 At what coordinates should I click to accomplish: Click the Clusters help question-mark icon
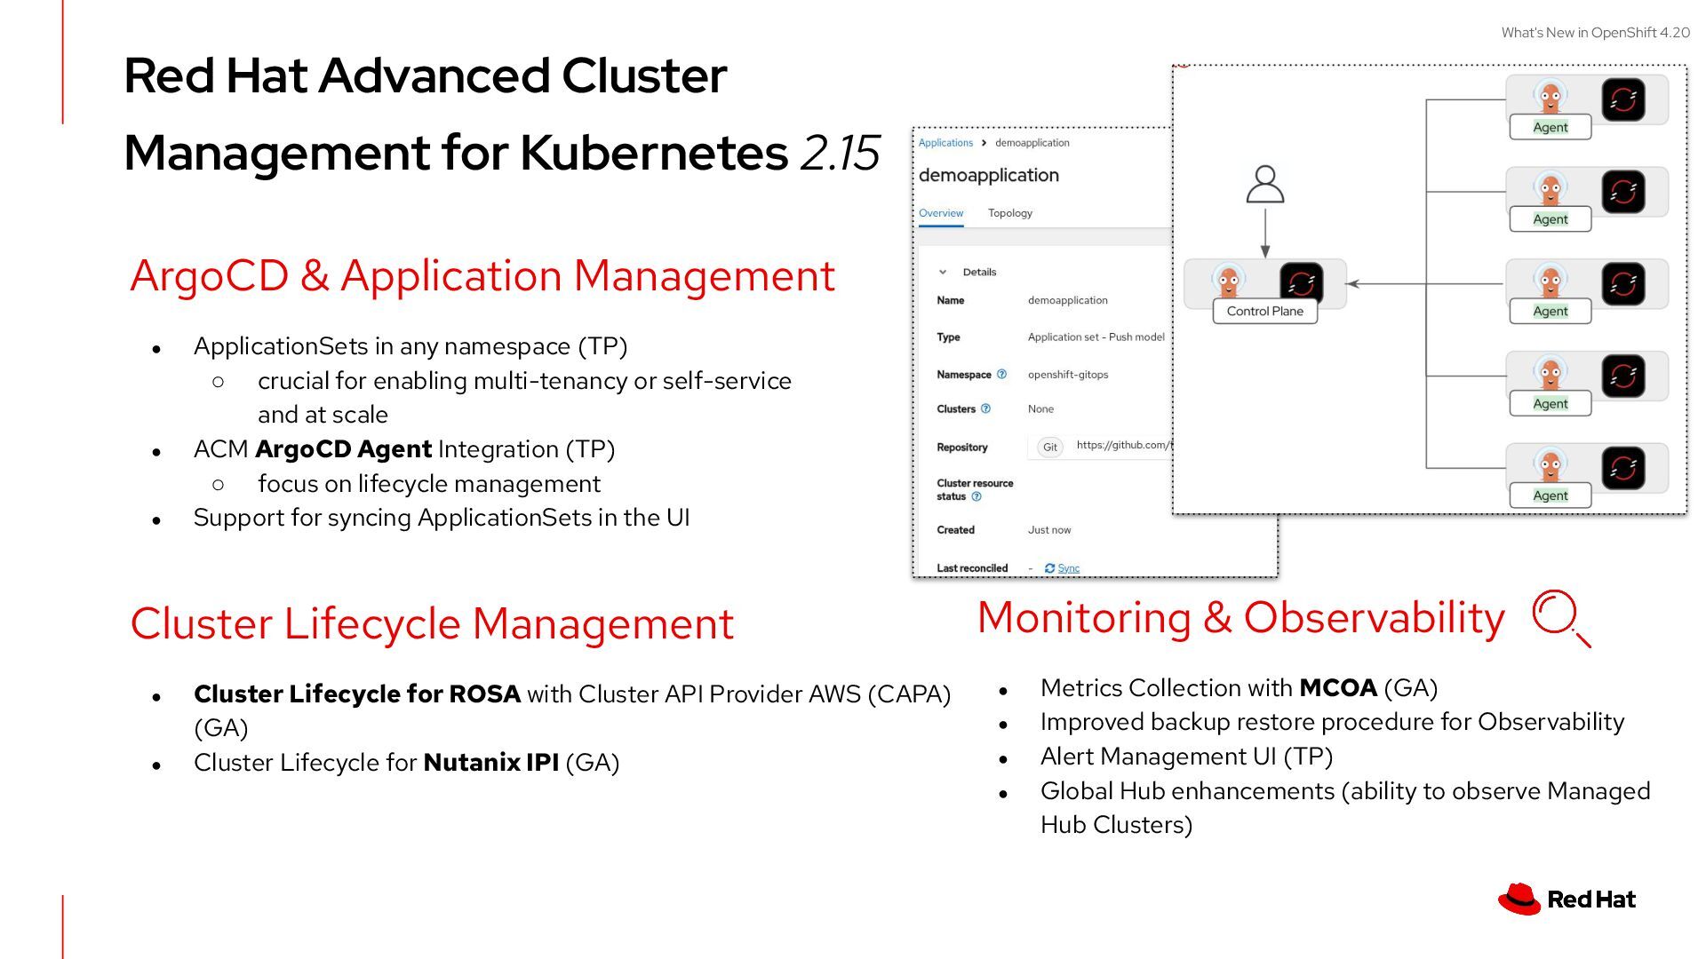pyautogui.click(x=985, y=409)
